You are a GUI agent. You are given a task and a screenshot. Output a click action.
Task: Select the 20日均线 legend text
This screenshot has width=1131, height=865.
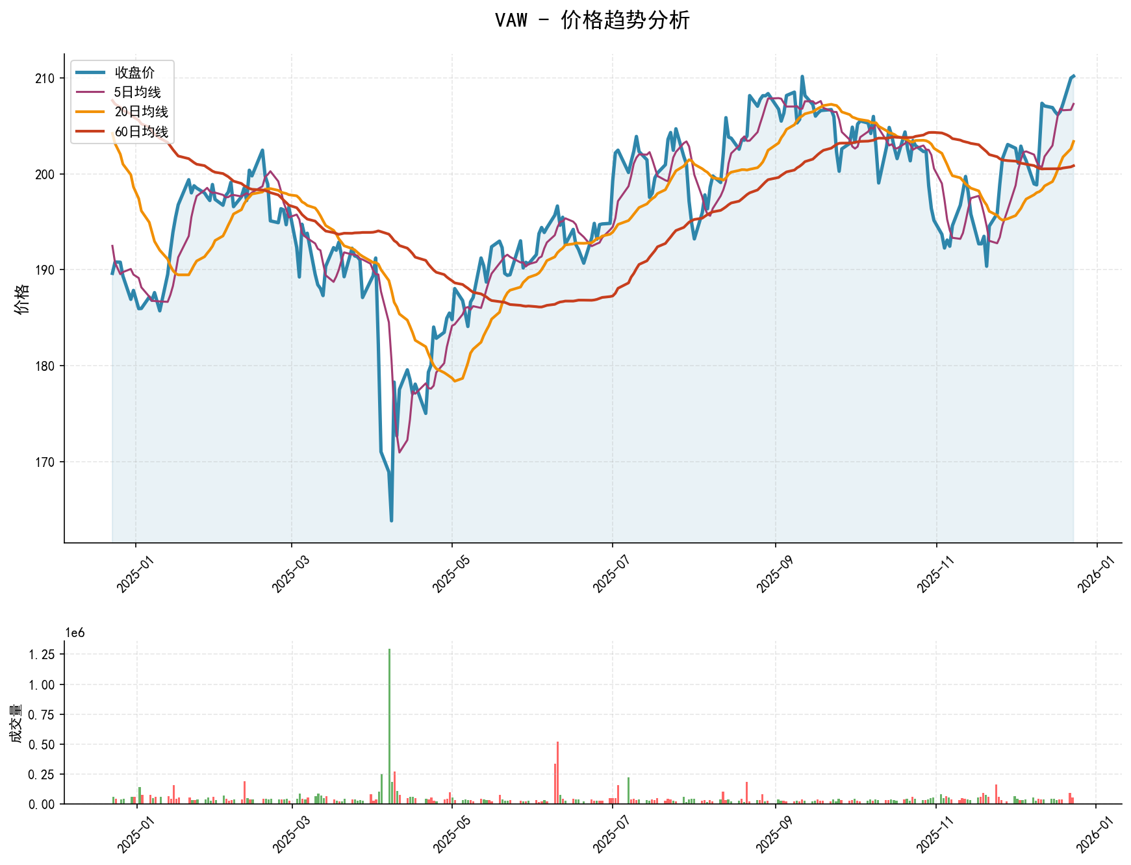coord(141,112)
